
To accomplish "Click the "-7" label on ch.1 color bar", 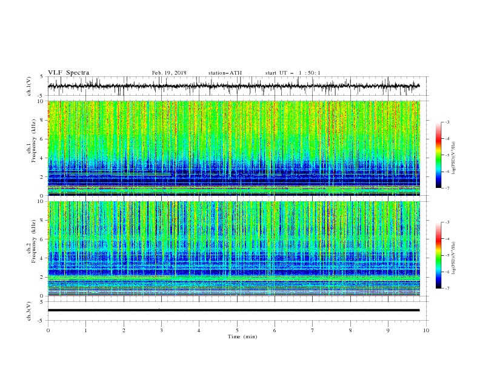I will [x=447, y=188].
